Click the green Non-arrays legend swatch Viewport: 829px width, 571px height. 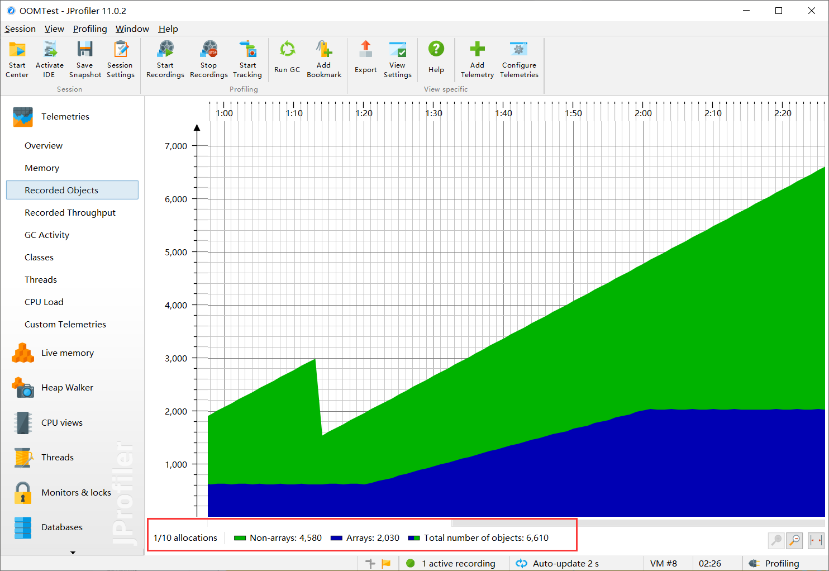pyautogui.click(x=240, y=538)
